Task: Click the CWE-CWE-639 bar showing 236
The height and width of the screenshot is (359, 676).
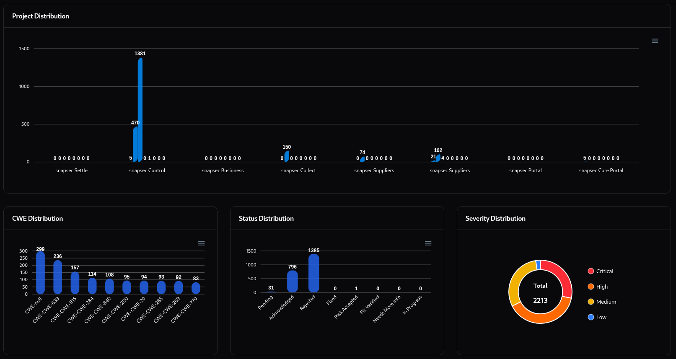Action: coord(58,277)
